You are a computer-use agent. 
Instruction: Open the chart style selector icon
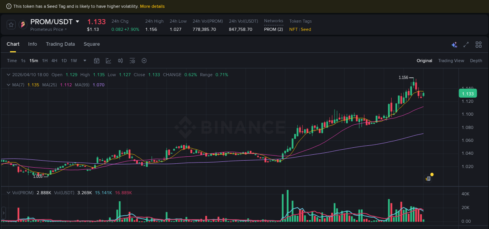[108, 61]
